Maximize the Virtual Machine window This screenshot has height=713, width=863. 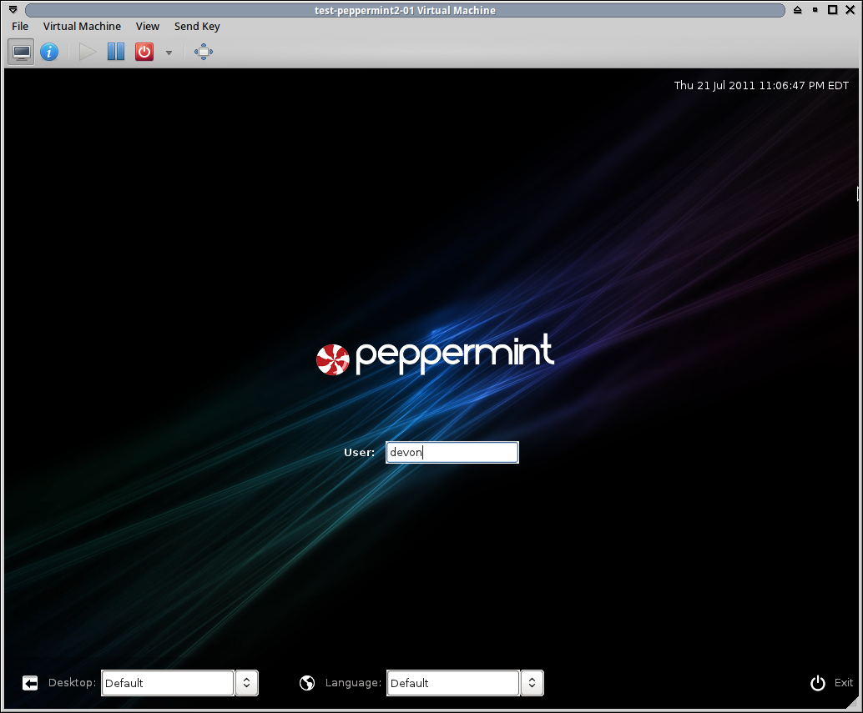click(833, 10)
